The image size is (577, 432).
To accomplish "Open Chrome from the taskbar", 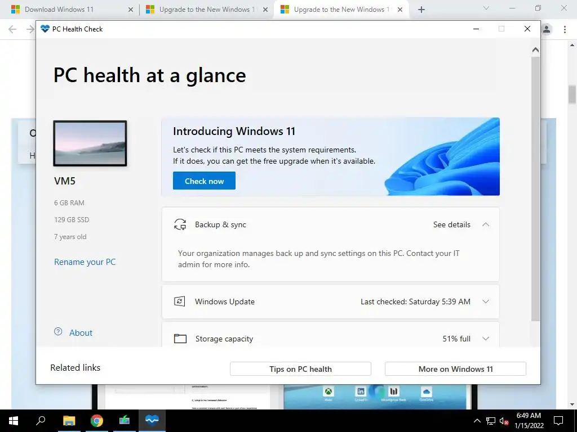I will [97, 421].
